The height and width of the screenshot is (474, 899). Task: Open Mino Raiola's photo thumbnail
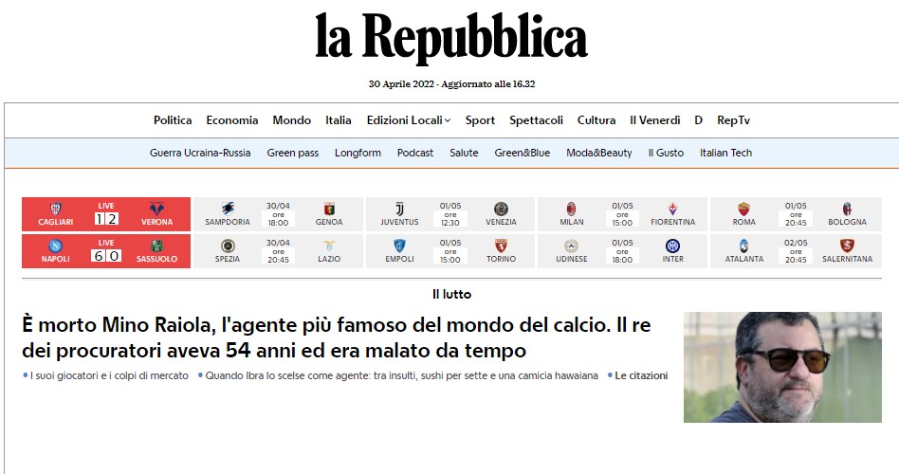781,367
